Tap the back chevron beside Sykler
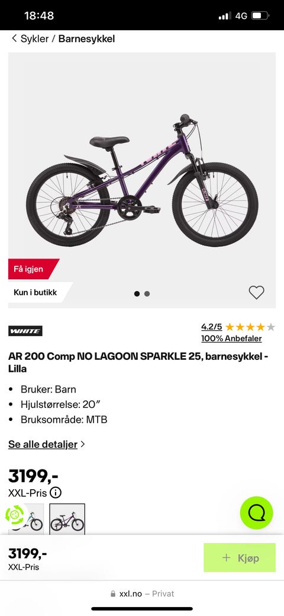Image resolution: width=284 pixels, height=616 pixels. [15, 39]
